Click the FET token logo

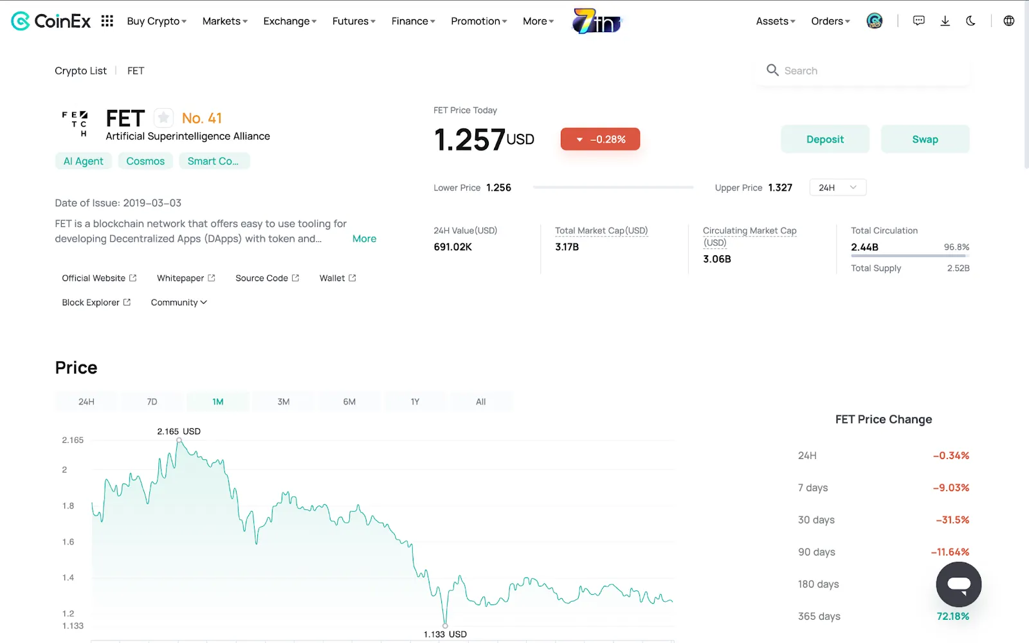75,123
